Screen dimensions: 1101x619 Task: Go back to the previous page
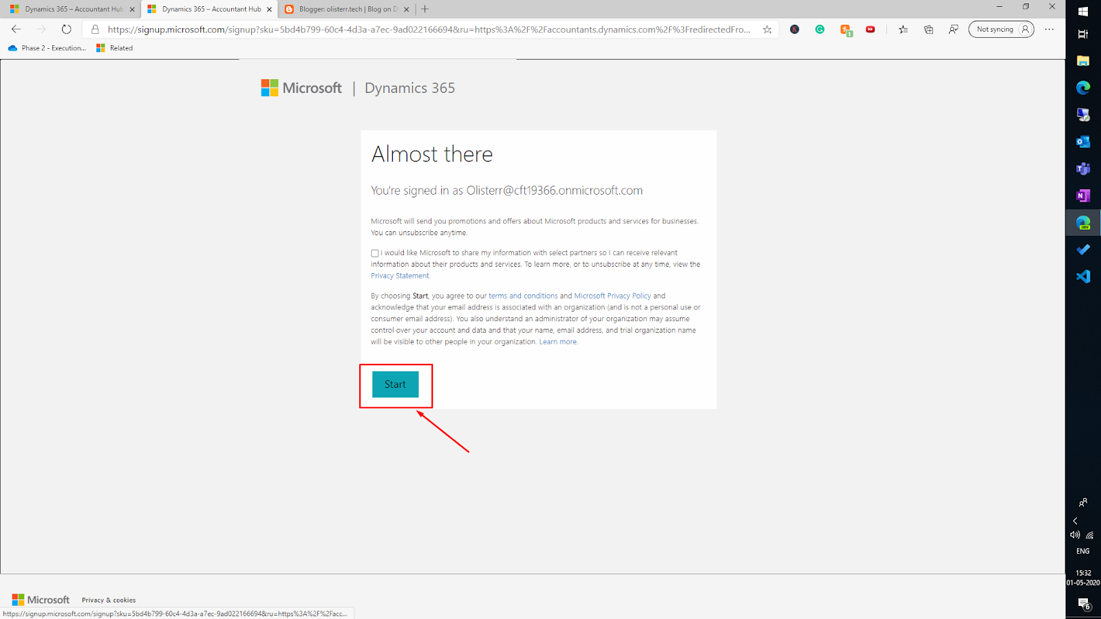16,30
